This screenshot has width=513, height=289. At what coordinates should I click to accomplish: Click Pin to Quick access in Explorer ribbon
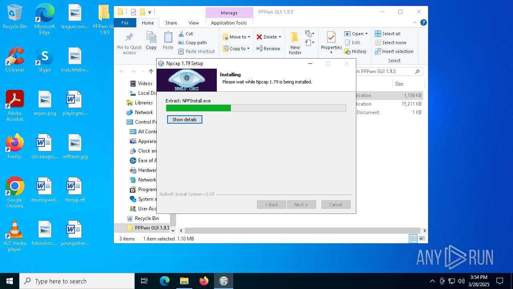click(129, 43)
